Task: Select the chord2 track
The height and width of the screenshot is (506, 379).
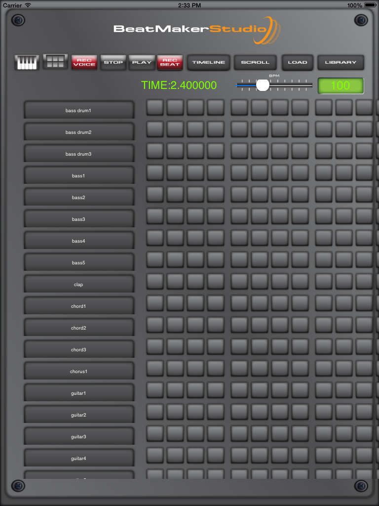Action: 78,328
